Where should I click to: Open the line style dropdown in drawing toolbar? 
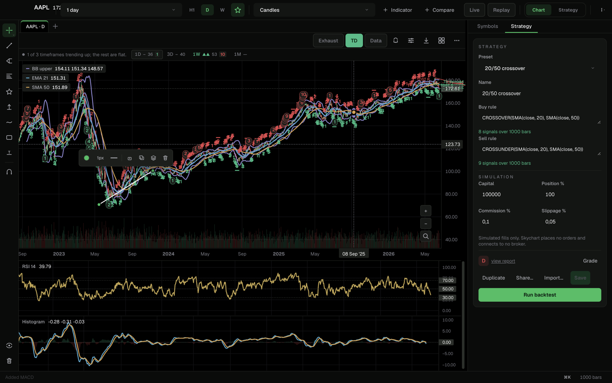(x=114, y=158)
